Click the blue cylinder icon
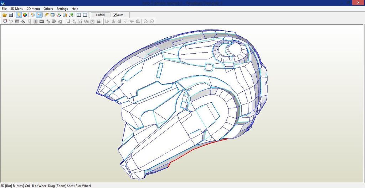This screenshot has height=188, width=365. 53,15
